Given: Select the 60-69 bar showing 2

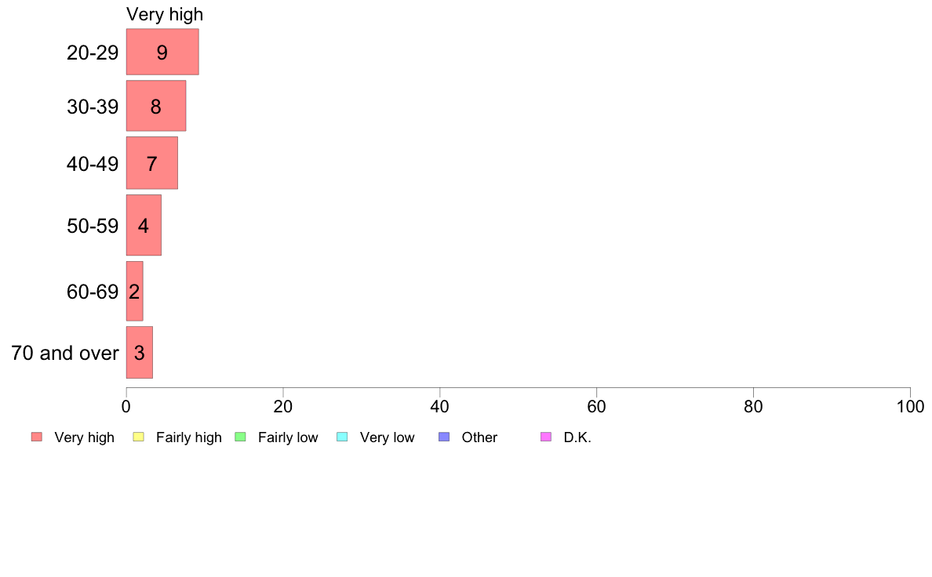Looking at the screenshot, I should tap(134, 291).
